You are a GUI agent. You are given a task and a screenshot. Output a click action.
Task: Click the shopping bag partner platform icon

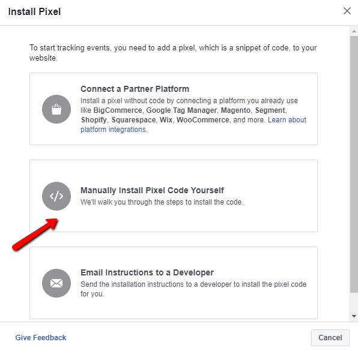click(56, 109)
